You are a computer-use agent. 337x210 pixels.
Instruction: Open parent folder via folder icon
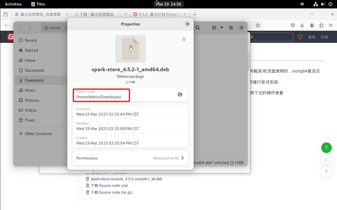coord(180,94)
